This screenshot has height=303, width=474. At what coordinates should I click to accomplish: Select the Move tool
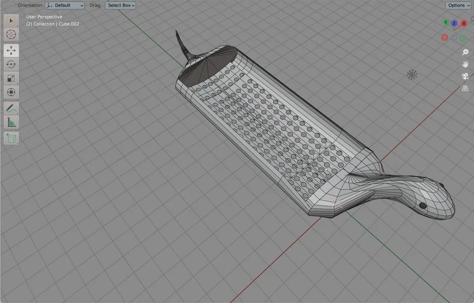click(x=11, y=50)
